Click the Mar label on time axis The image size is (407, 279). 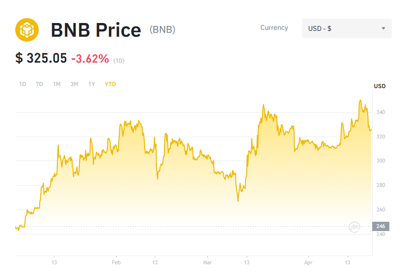click(207, 262)
